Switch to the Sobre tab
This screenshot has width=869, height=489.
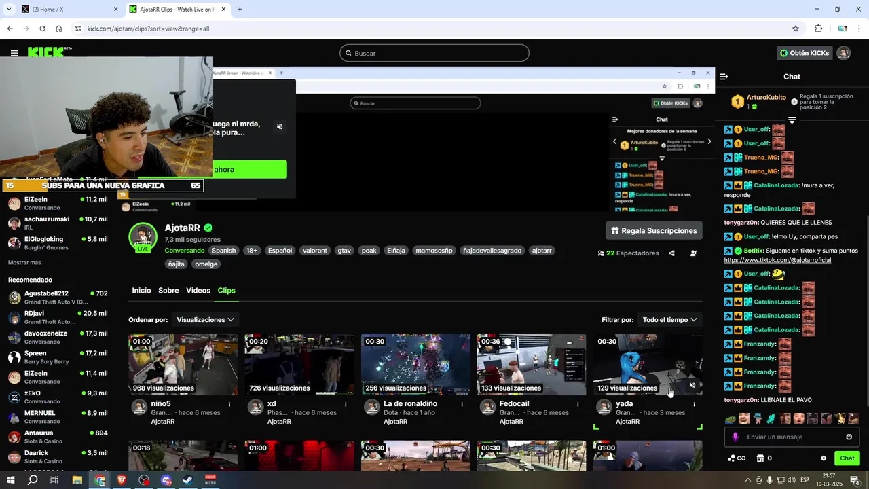coord(168,291)
